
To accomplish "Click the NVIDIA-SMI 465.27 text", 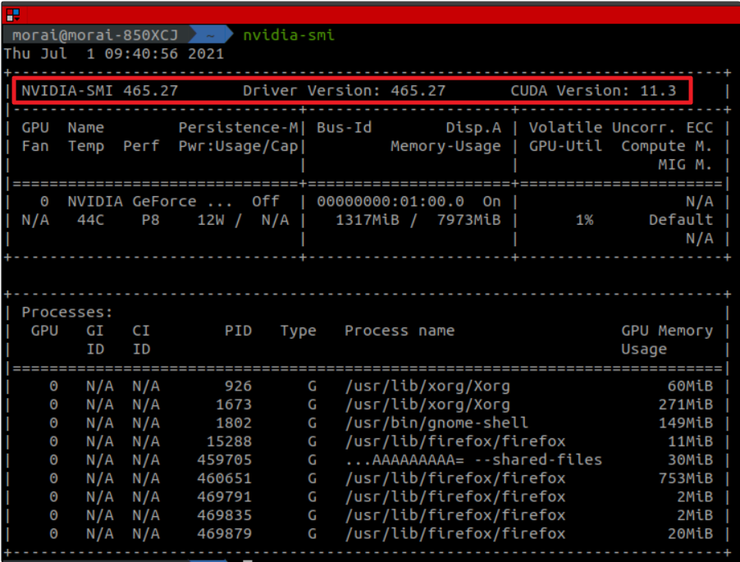I will (99, 90).
